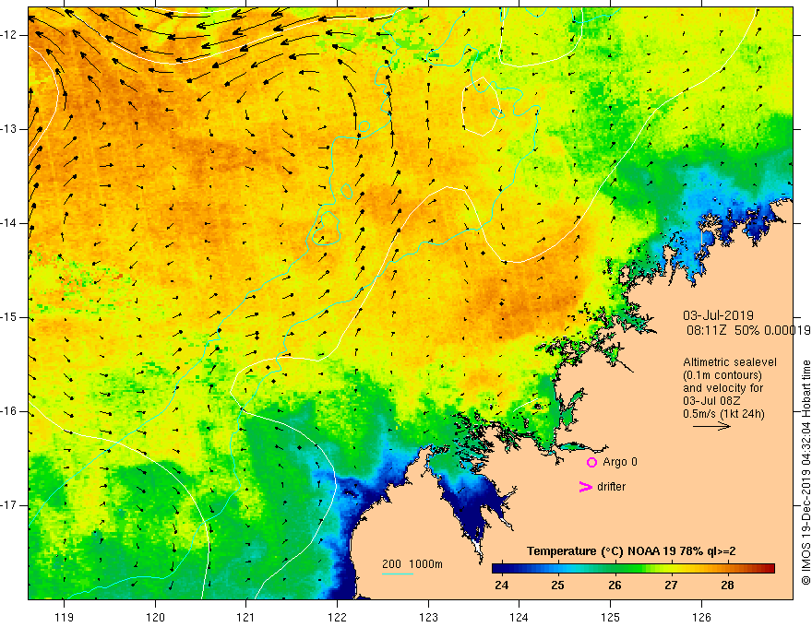The image size is (812, 627).
Task: Click the "drifter" legend label
Action: tap(611, 487)
